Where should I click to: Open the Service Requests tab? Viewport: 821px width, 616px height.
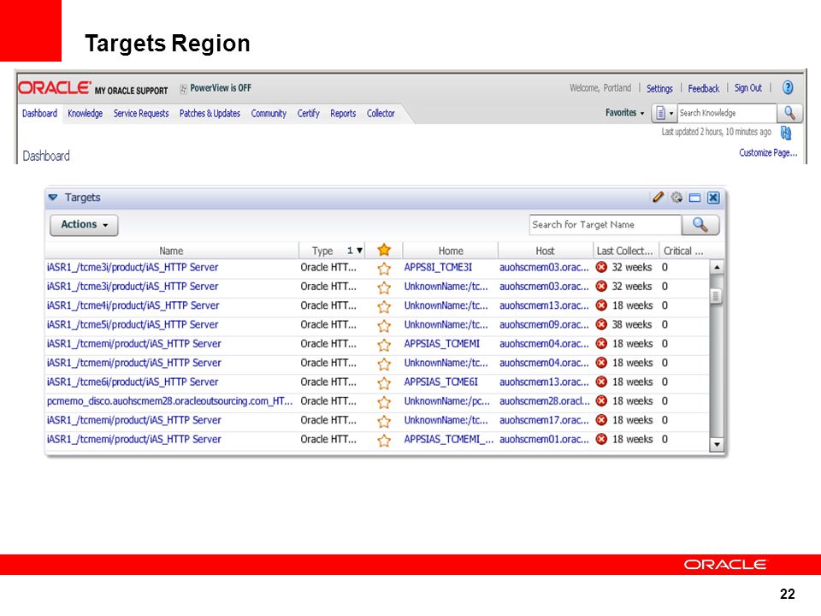coord(141,113)
